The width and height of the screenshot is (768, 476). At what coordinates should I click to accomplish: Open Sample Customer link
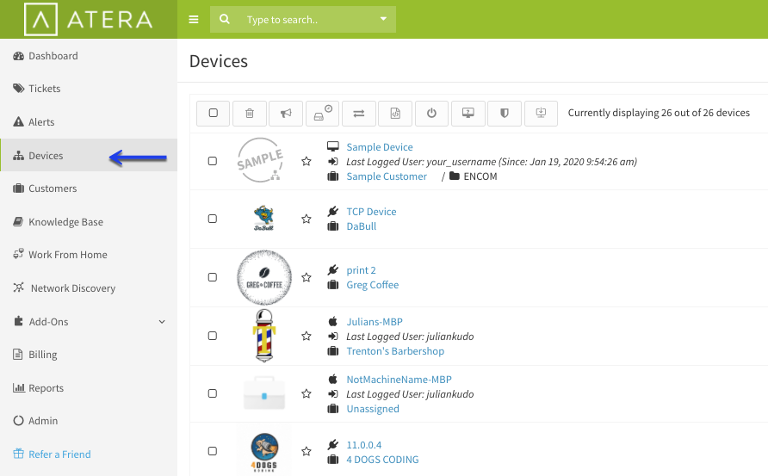point(387,176)
